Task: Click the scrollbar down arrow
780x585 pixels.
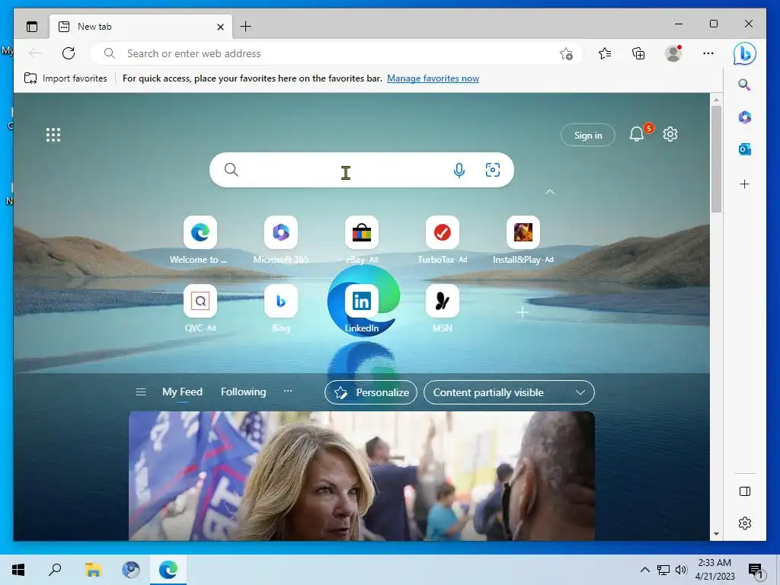Action: click(x=716, y=534)
